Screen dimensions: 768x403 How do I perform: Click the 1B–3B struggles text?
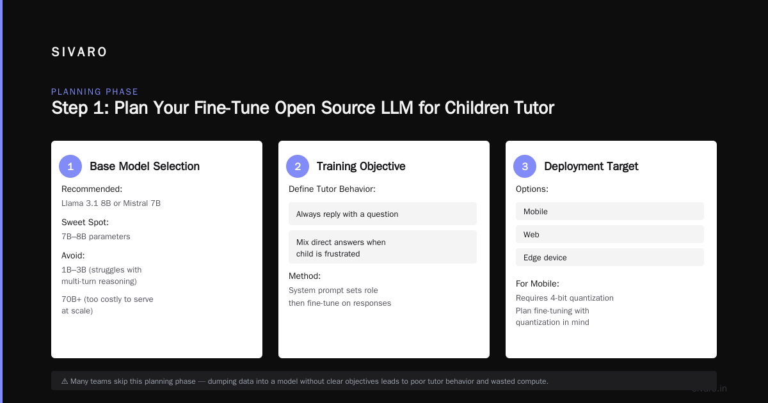(x=102, y=276)
